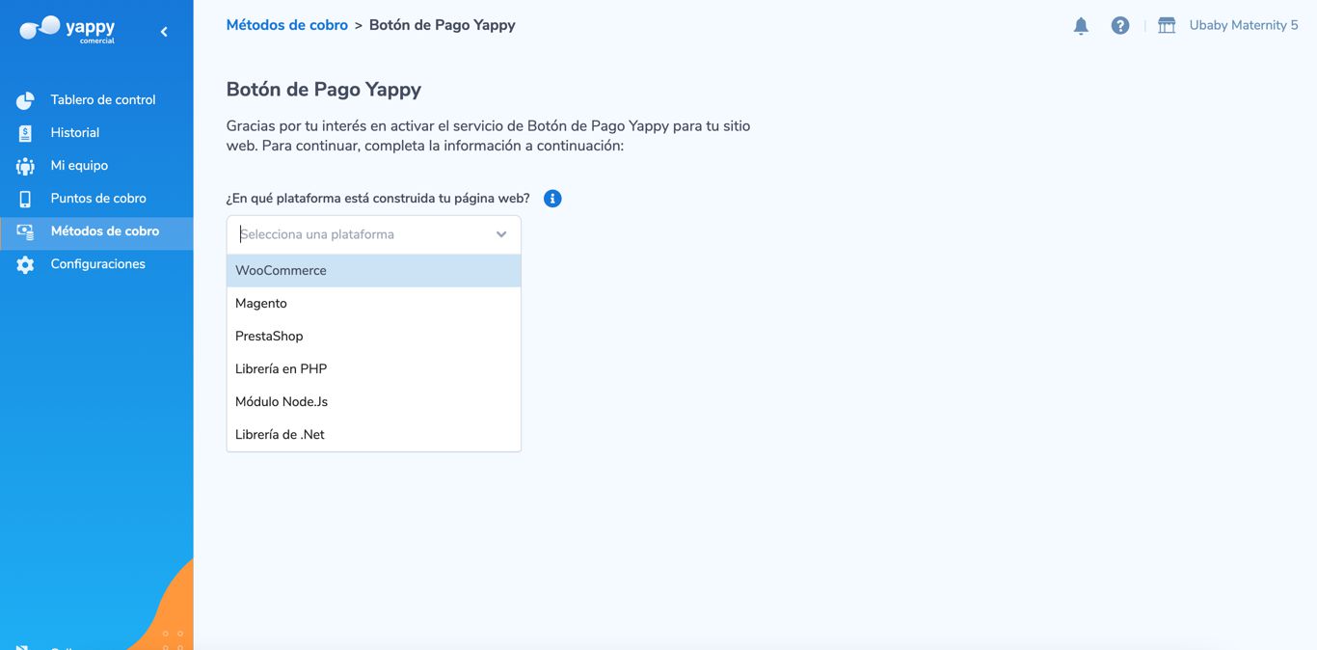Open the Ubaby Maternity 5 account
1317x650 pixels.
click(1244, 25)
